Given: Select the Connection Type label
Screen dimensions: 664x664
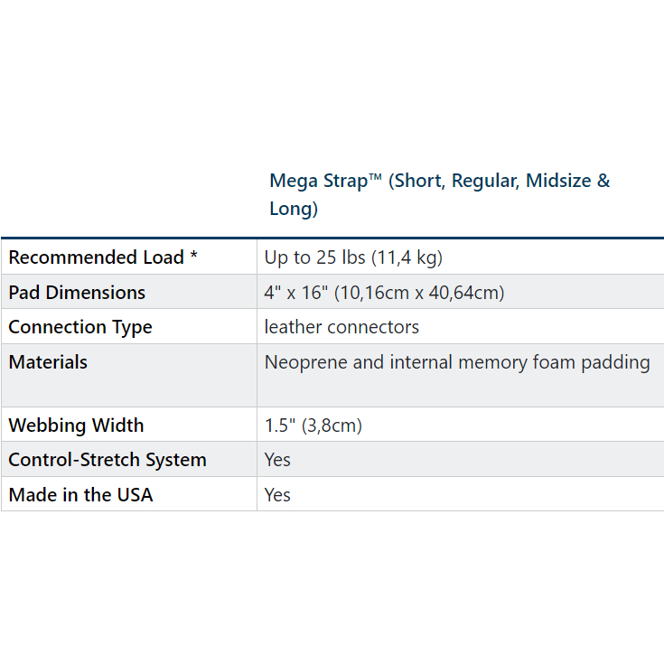Looking at the screenshot, I should pyautogui.click(x=80, y=327).
